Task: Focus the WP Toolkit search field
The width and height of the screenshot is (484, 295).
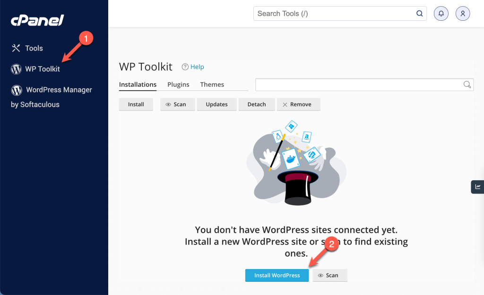Action: [x=364, y=84]
